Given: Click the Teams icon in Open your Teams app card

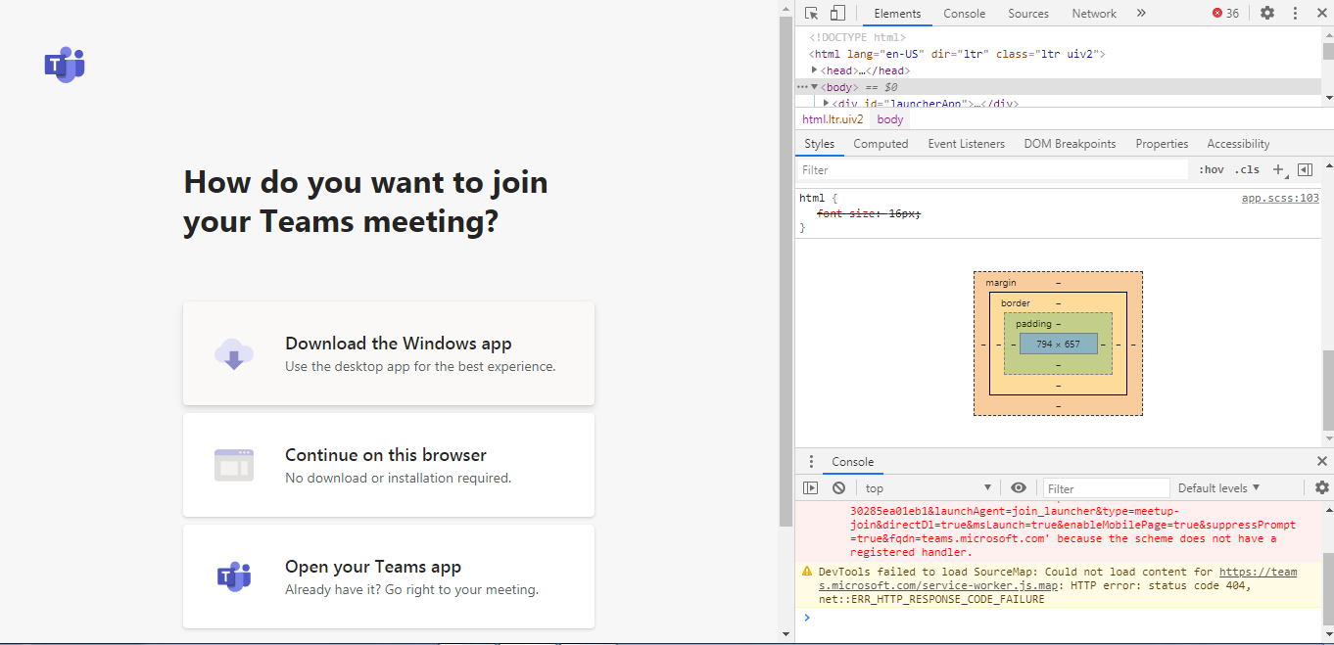Looking at the screenshot, I should (234, 576).
